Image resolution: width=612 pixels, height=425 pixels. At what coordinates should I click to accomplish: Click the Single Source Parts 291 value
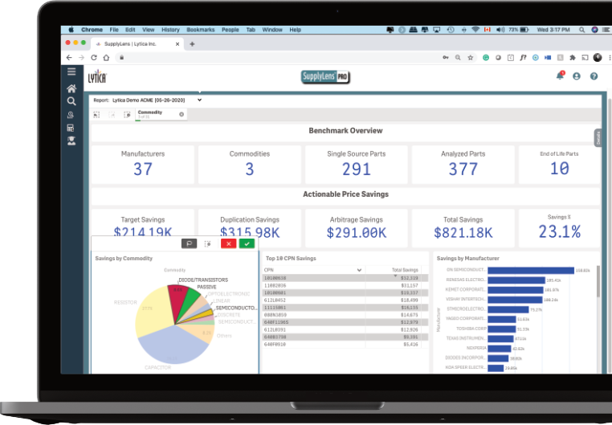pyautogui.click(x=357, y=169)
